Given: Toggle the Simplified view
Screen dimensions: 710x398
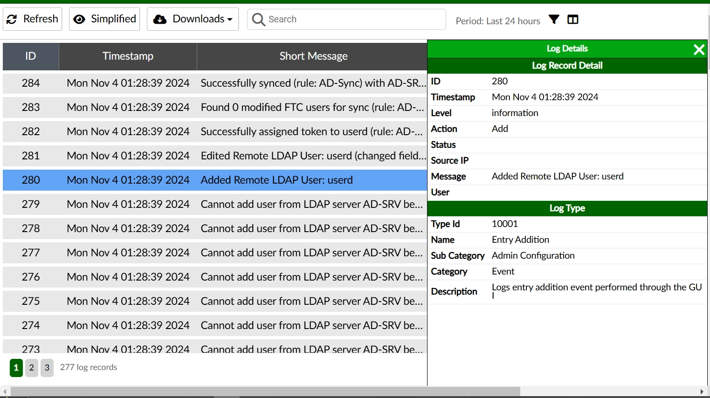Looking at the screenshot, I should click(104, 19).
